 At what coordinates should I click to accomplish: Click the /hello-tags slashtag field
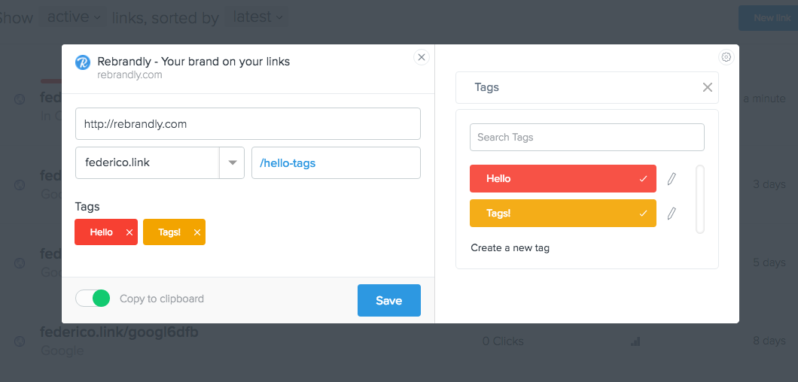coord(336,162)
